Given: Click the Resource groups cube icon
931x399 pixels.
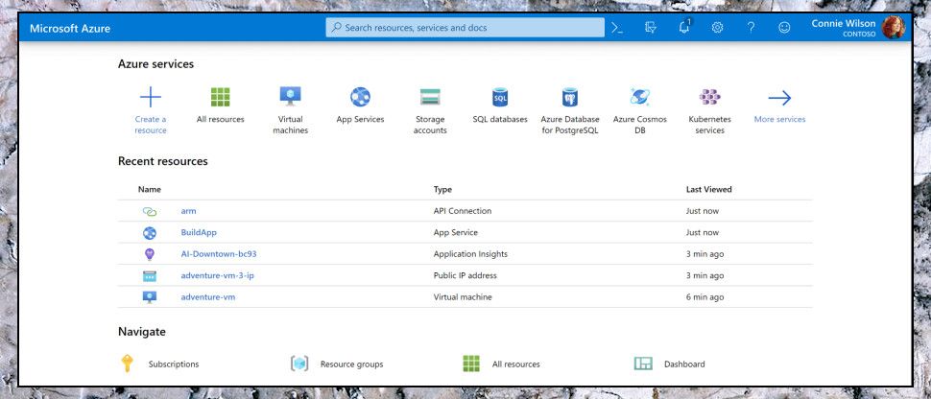Looking at the screenshot, I should 299,364.
